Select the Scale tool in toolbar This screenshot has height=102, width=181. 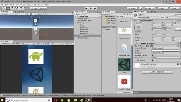click(16, 8)
